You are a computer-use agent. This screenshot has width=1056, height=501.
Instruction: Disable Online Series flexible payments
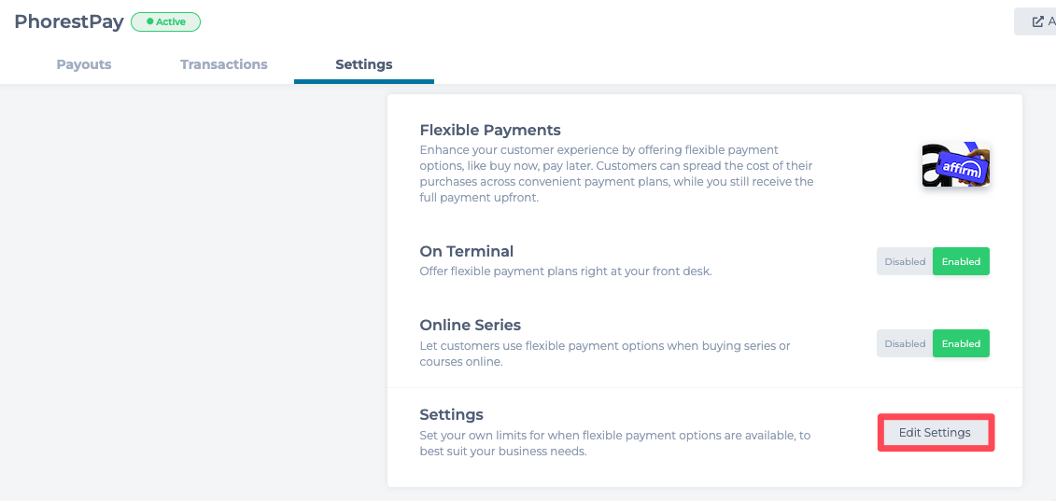point(905,344)
